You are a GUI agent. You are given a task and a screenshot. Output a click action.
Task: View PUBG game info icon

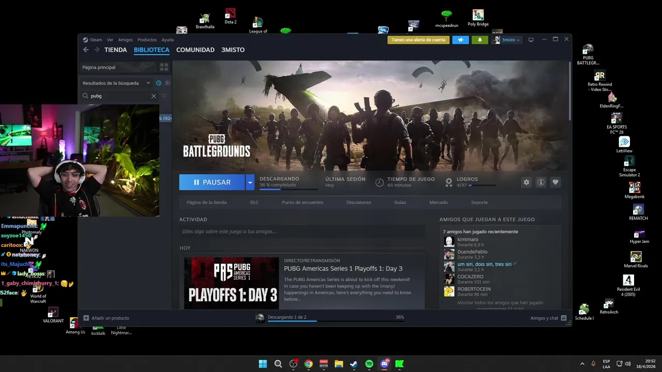pos(541,182)
